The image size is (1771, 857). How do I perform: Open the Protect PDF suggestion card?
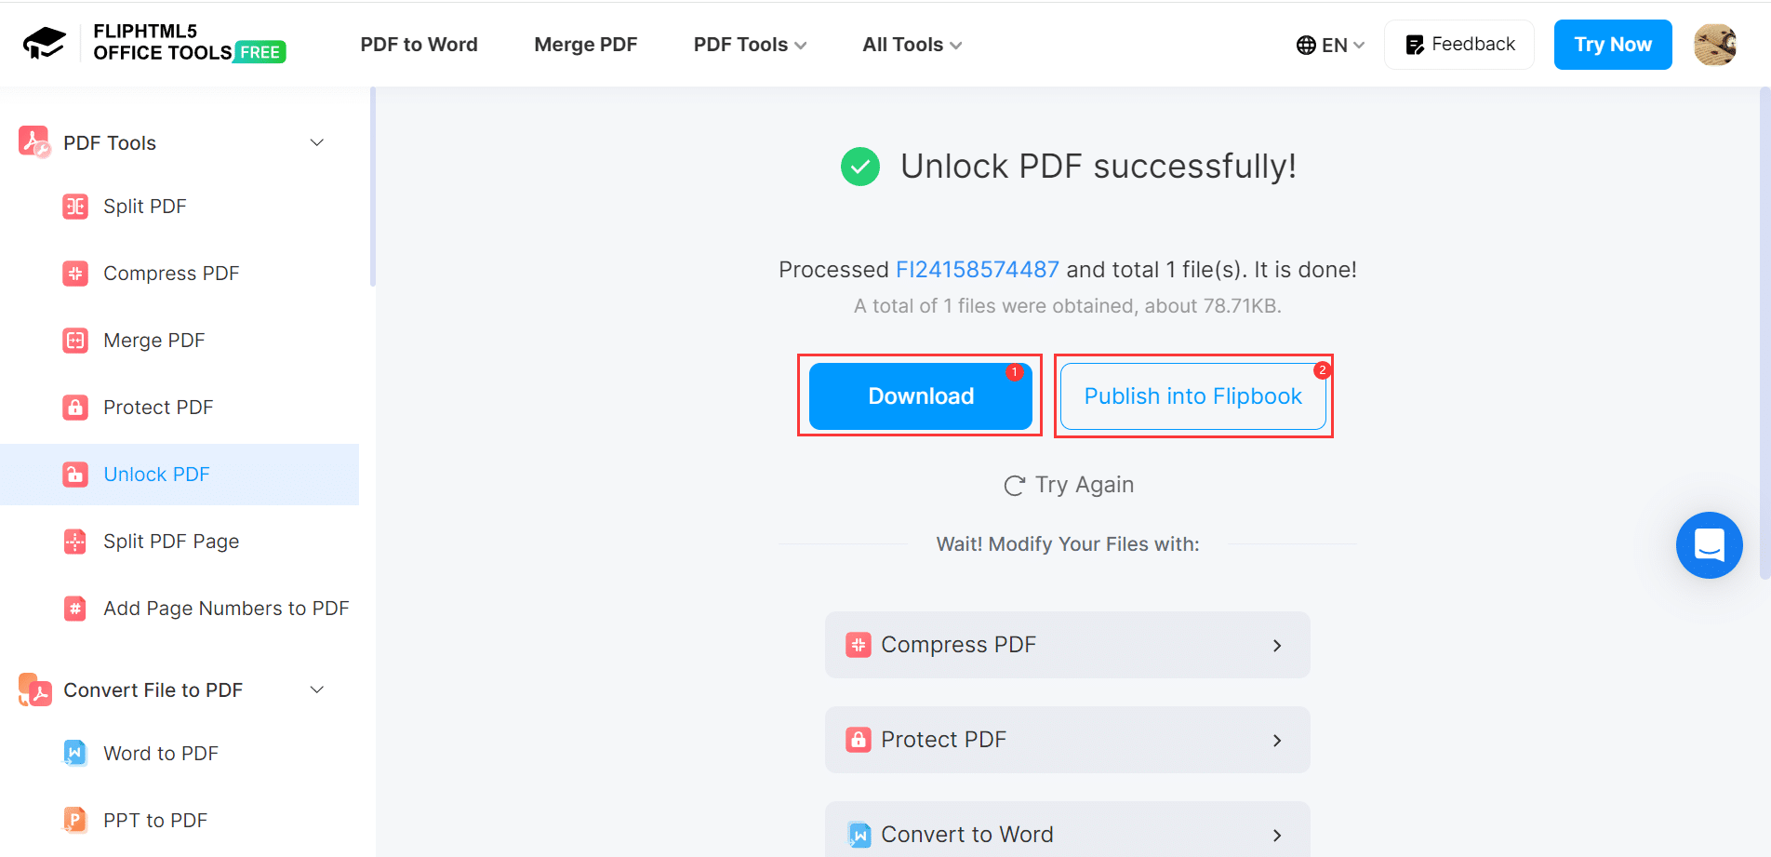pyautogui.click(x=1068, y=740)
